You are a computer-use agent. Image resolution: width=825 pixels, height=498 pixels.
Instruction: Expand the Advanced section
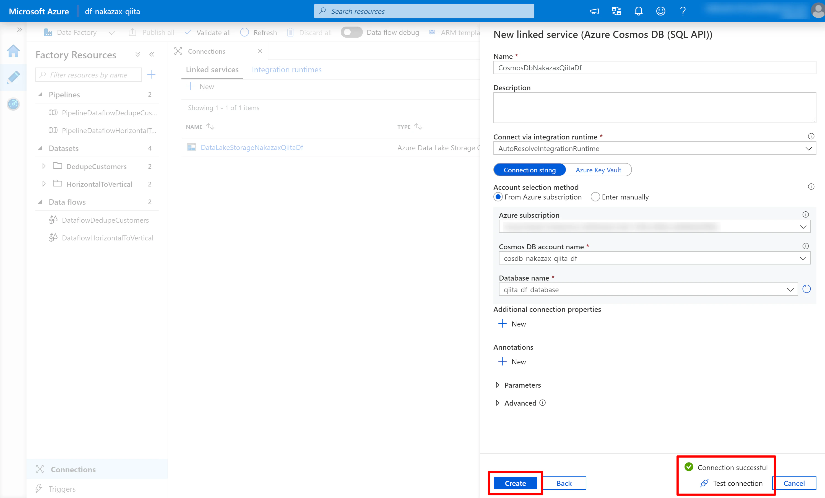(x=497, y=403)
